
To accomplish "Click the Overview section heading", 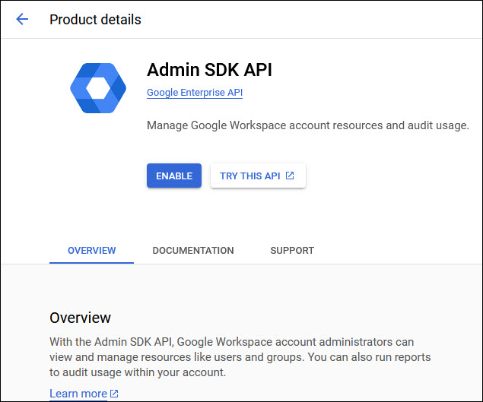I will tap(80, 318).
